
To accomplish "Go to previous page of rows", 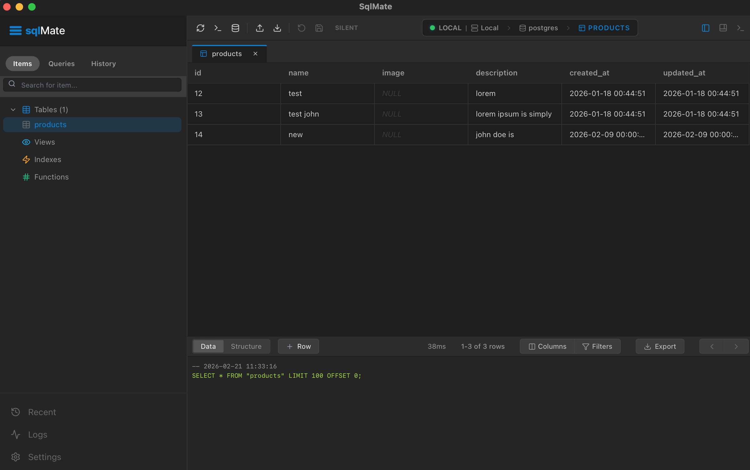I will tap(712, 346).
